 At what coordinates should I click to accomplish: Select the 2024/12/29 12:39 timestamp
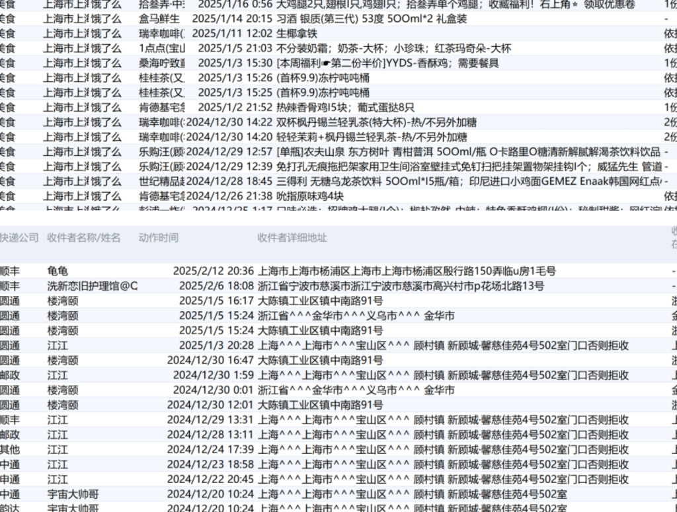[229, 166]
